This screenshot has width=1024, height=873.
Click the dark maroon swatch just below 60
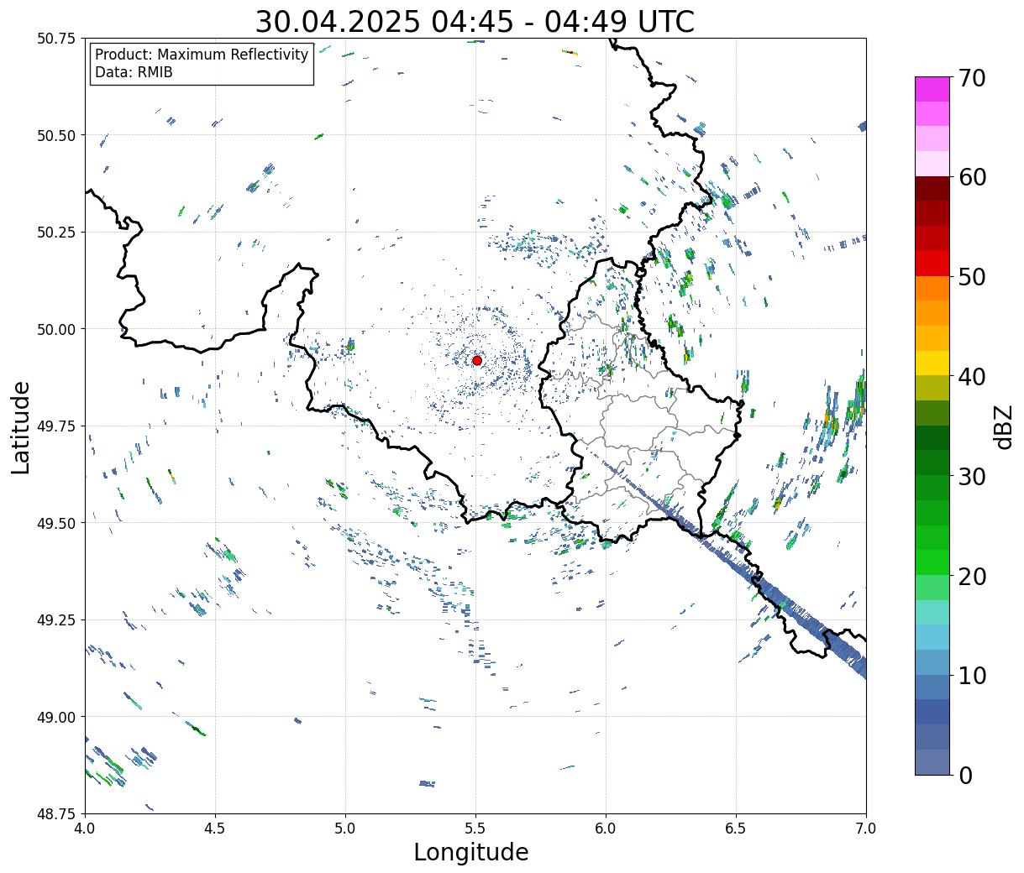932,188
